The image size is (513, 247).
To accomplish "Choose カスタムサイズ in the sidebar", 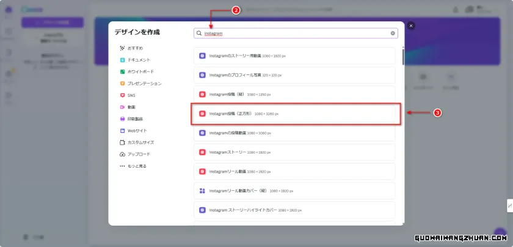I will click(137, 143).
